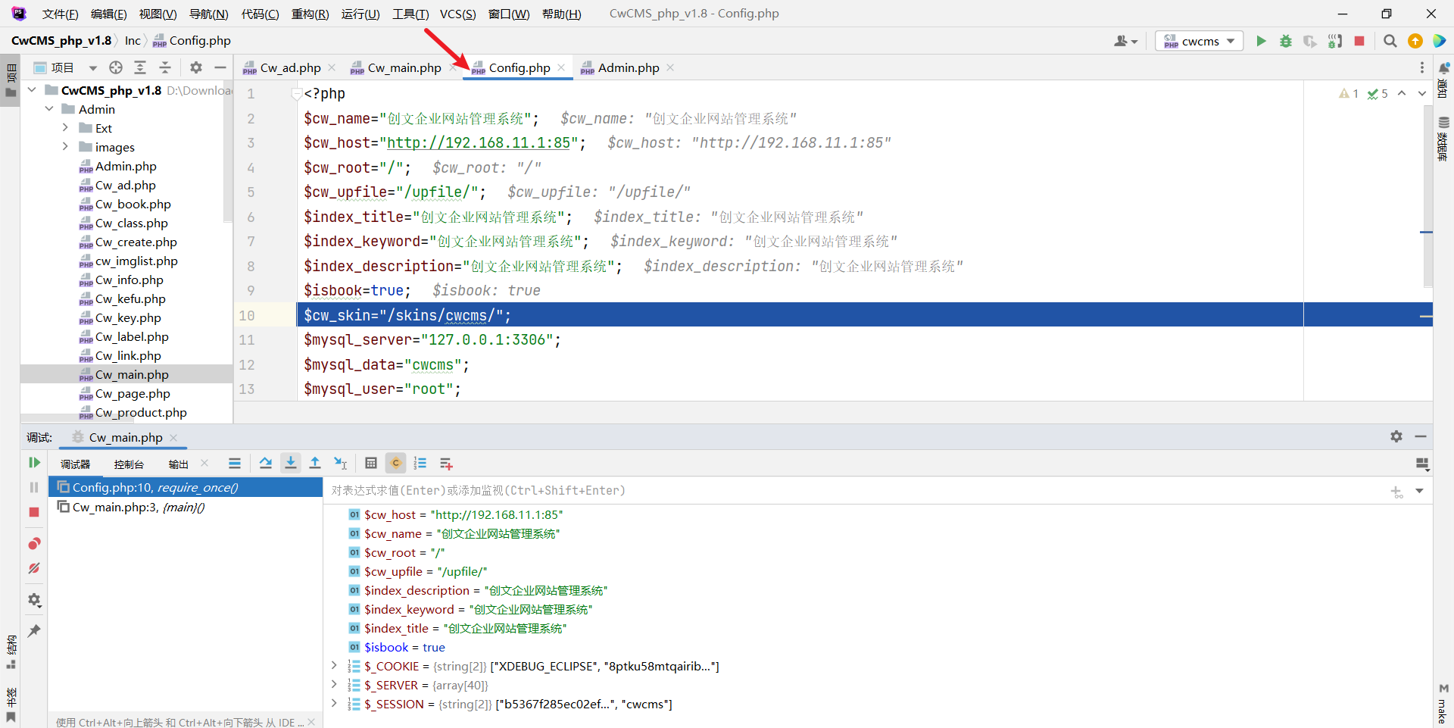Resume the program in the debug panel
1454x728 pixels.
34,463
